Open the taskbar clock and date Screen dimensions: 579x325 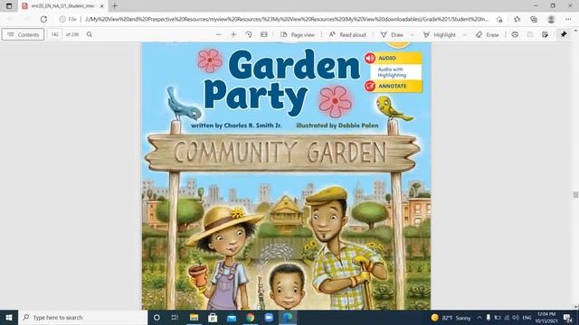tap(546, 318)
